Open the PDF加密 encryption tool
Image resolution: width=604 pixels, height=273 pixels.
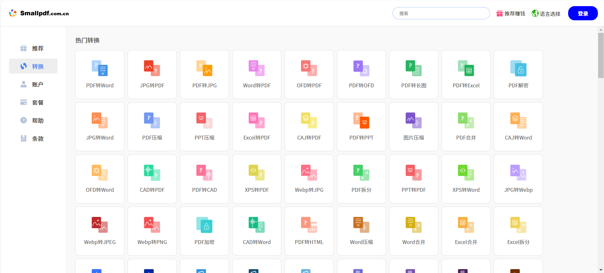point(204,231)
